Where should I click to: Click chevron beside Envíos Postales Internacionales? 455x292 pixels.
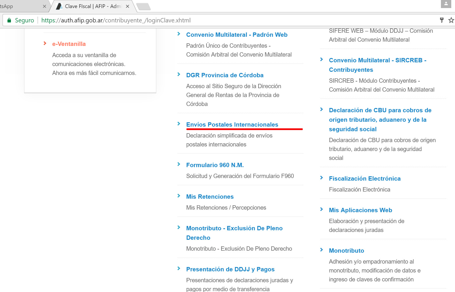179,124
